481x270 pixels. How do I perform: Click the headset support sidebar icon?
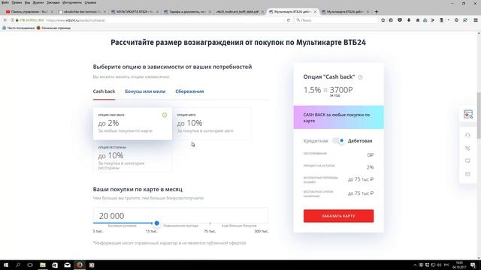point(467,135)
